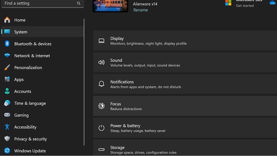This screenshot has width=277, height=156.
Task: Click the Accounts person icon
Action: [x=7, y=91]
